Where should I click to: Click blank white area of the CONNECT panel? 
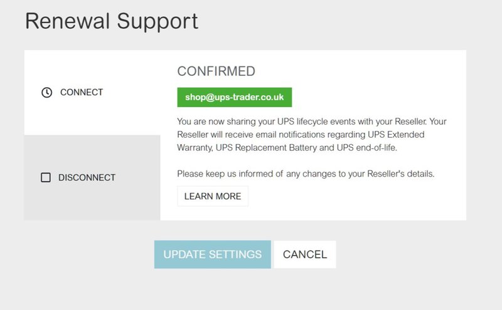(x=92, y=118)
